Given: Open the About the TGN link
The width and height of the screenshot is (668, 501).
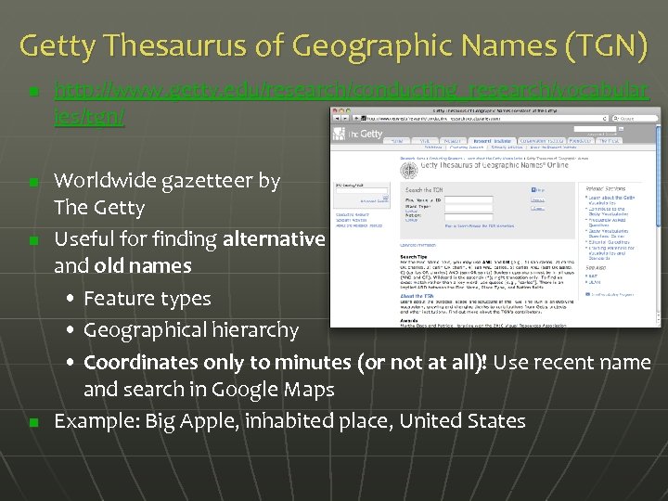Looking at the screenshot, I should click(x=417, y=296).
